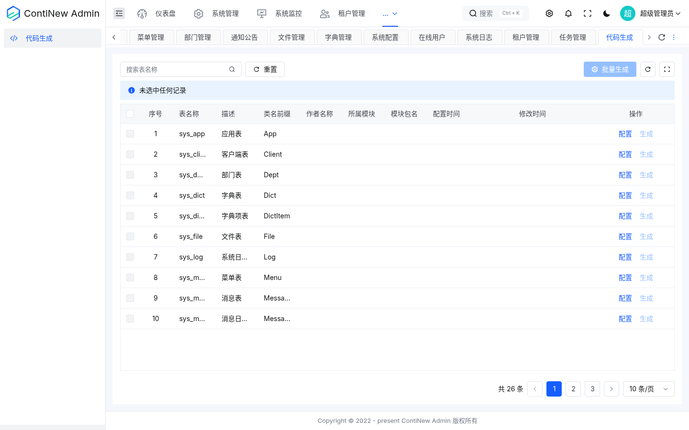Viewport: 689px width, 430px height.
Task: Check the sys_log row checkbox
Action: 130,257
